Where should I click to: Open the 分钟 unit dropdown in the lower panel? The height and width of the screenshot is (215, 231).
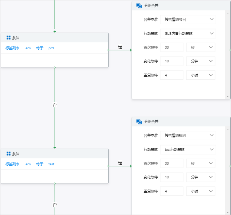click(x=200, y=177)
